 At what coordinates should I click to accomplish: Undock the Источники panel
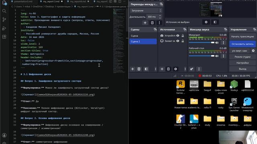pyautogui.click(x=185, y=30)
